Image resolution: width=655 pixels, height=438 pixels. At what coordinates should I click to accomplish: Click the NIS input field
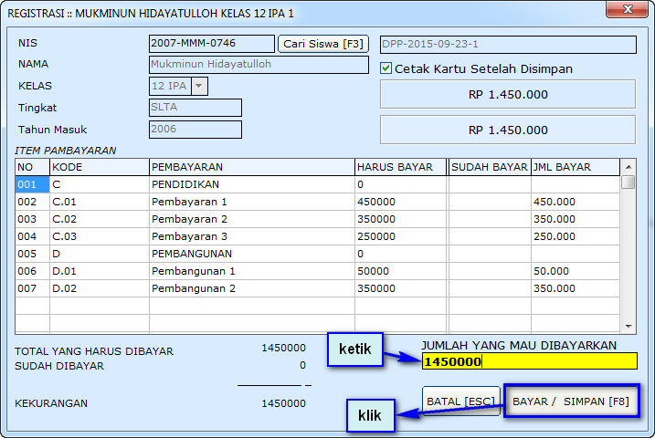pyautogui.click(x=211, y=44)
